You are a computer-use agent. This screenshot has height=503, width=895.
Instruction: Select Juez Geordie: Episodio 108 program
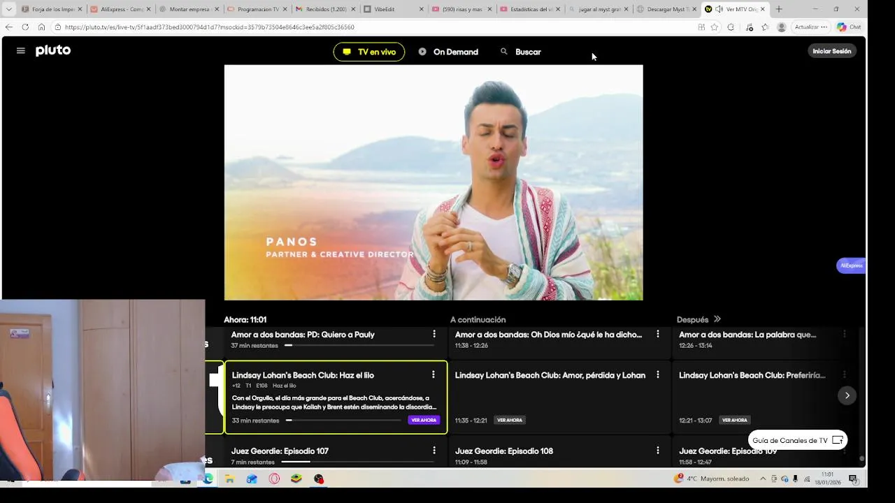pos(559,453)
